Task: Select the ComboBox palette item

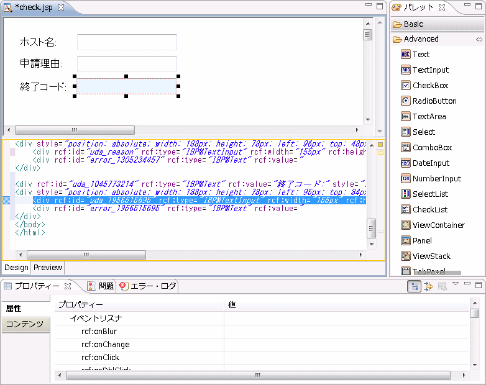Action: pyautogui.click(x=426, y=147)
